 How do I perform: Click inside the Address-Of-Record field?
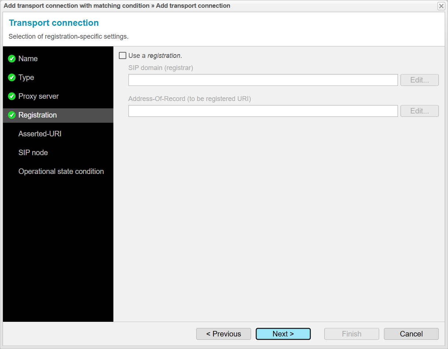[263, 111]
